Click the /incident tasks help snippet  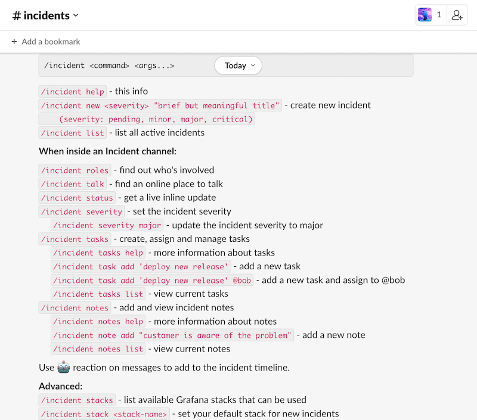[x=98, y=253]
